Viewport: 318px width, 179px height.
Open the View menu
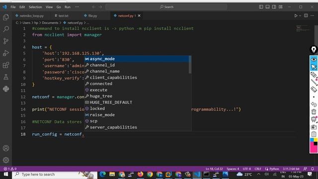[x=49, y=7]
